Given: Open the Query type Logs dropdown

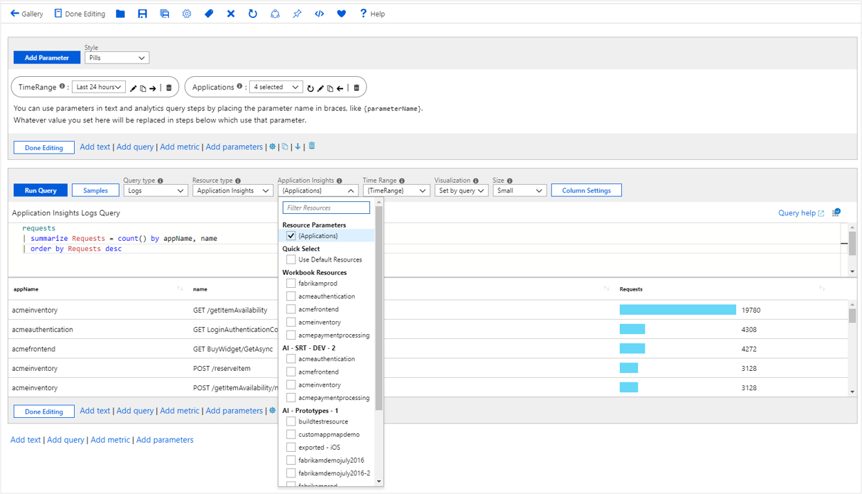Looking at the screenshot, I should pos(155,190).
